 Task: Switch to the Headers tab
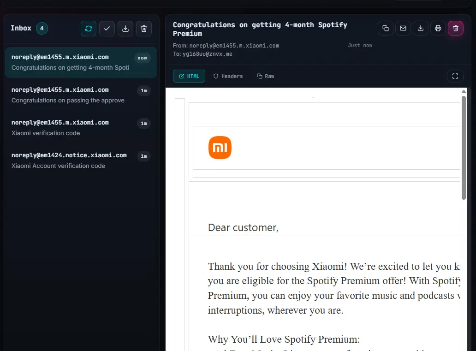point(228,76)
